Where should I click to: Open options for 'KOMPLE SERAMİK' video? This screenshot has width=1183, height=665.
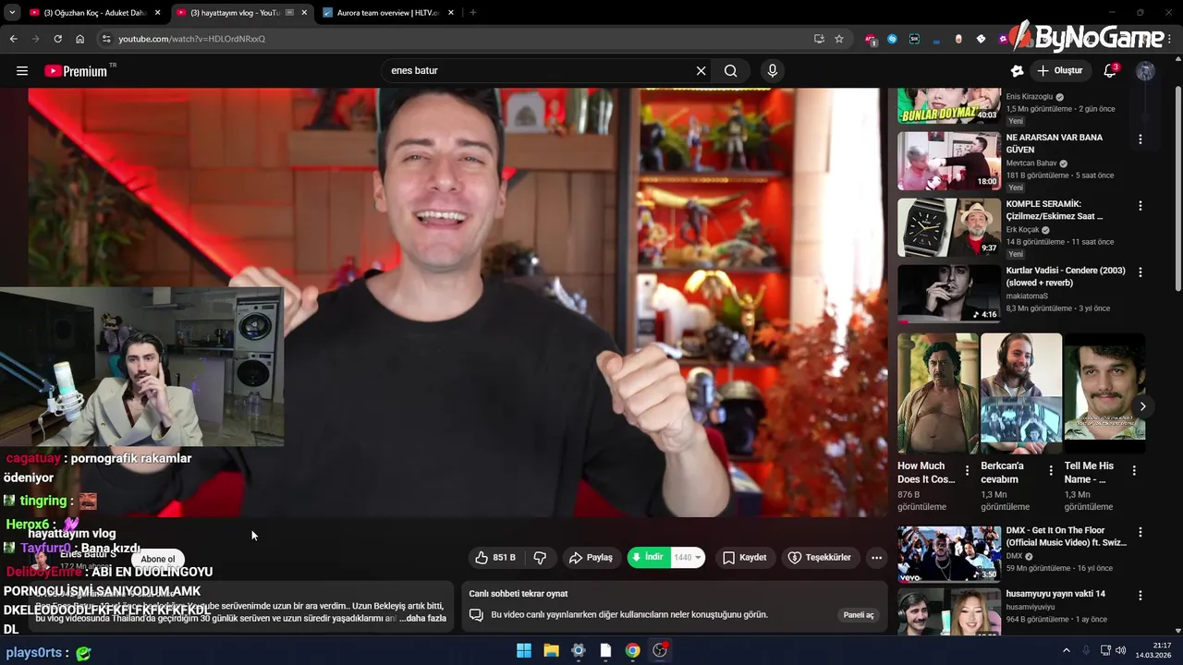click(1140, 206)
